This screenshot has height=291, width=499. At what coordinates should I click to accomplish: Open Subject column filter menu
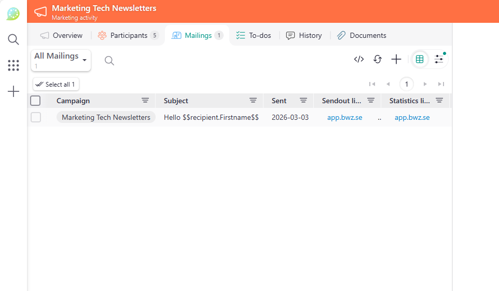[253, 101]
